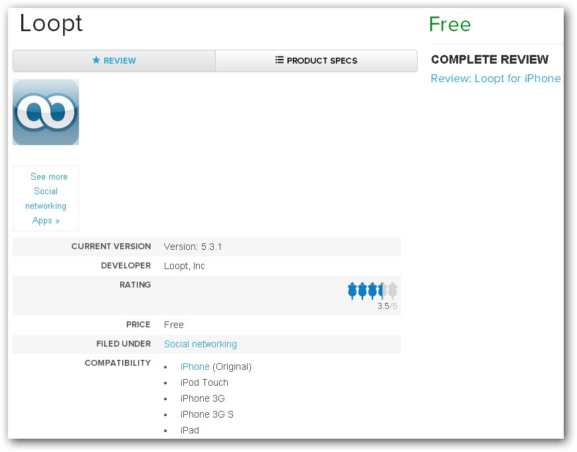Viewport: 577px width, 452px height.
Task: Open See more Social networking Apps link
Action: (x=46, y=198)
